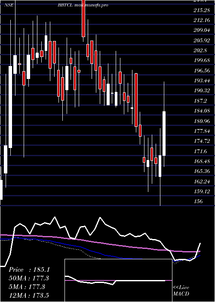Screen dimensions: 215x302
Task: Click the 5MA : 177.3 readout
Action: (27, 286)
